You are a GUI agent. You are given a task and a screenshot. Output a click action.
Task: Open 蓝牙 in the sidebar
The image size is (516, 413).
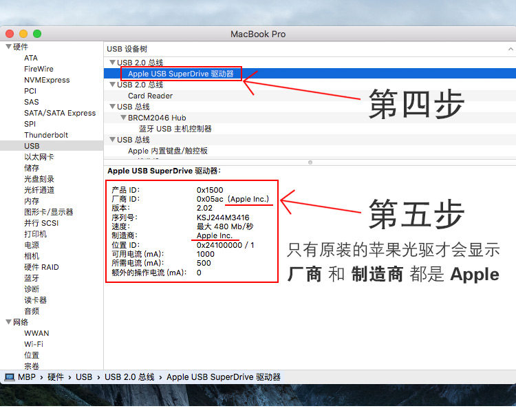(x=32, y=278)
